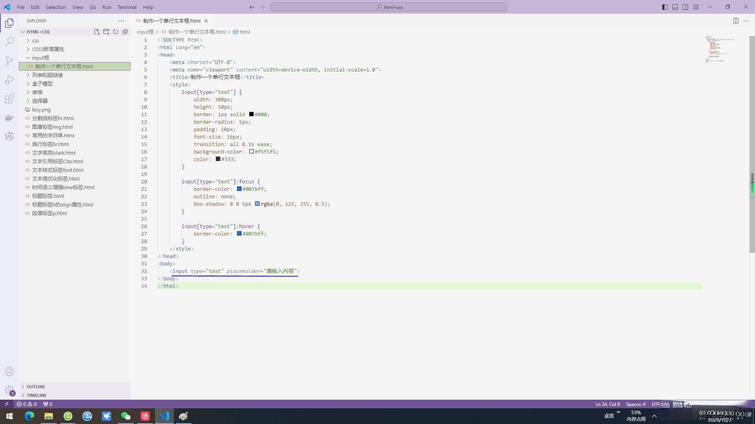Open the File menu
This screenshot has width=755, height=424.
[21, 7]
